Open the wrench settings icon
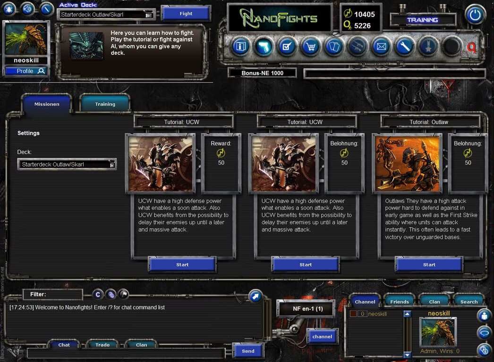494x362 pixels. point(405,47)
